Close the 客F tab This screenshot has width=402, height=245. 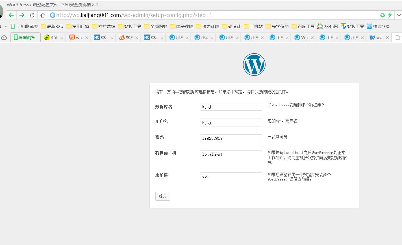coord(137,37)
